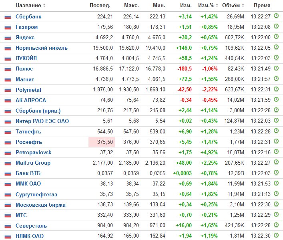Image resolution: width=283 pixels, height=240 pixels.
Task: Click the clock icon in ЛУКОЙЛ row
Action: coord(276,58)
